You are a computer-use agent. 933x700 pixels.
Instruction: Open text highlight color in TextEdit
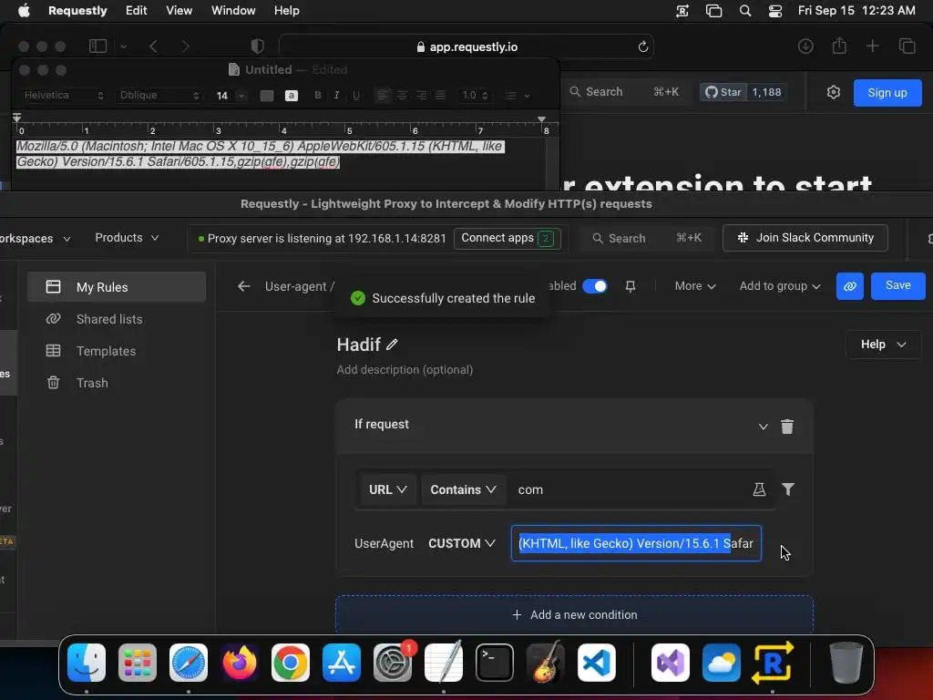291,95
